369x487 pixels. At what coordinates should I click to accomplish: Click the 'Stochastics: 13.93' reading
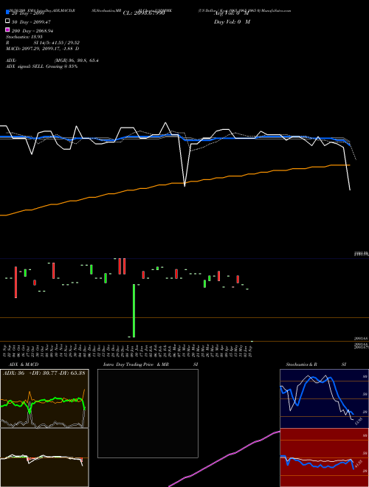point(24,37)
